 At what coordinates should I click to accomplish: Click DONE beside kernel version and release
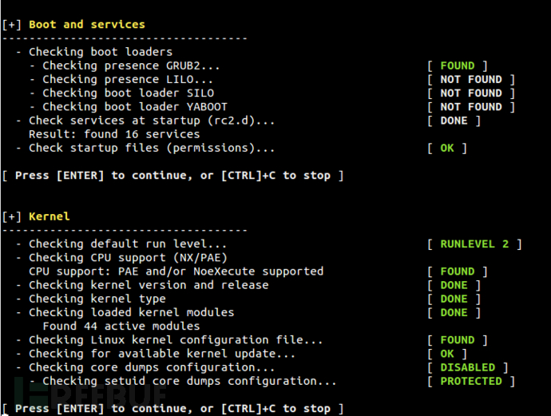[454, 285]
